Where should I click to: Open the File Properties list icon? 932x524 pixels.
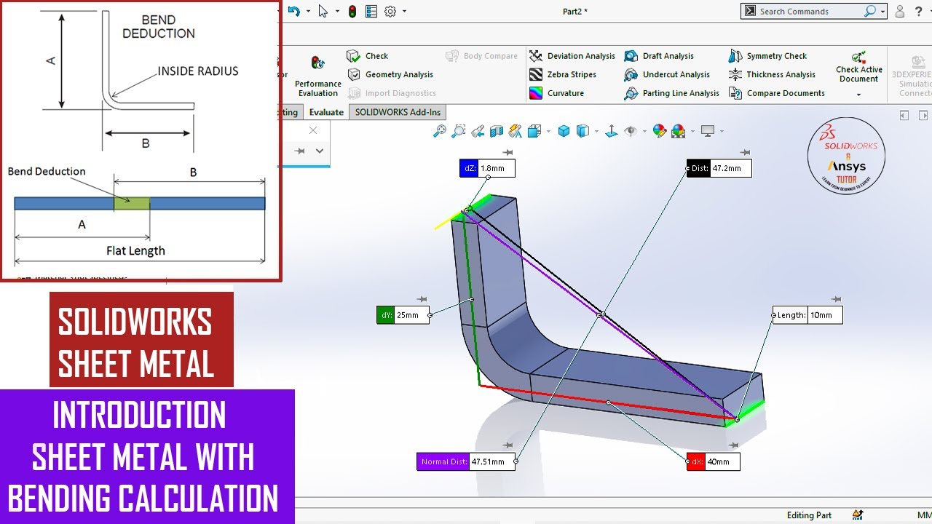click(x=371, y=11)
